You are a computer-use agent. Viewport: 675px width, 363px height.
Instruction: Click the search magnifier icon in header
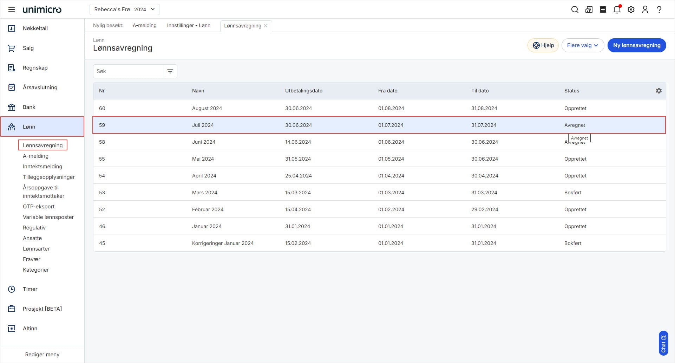[x=575, y=9]
